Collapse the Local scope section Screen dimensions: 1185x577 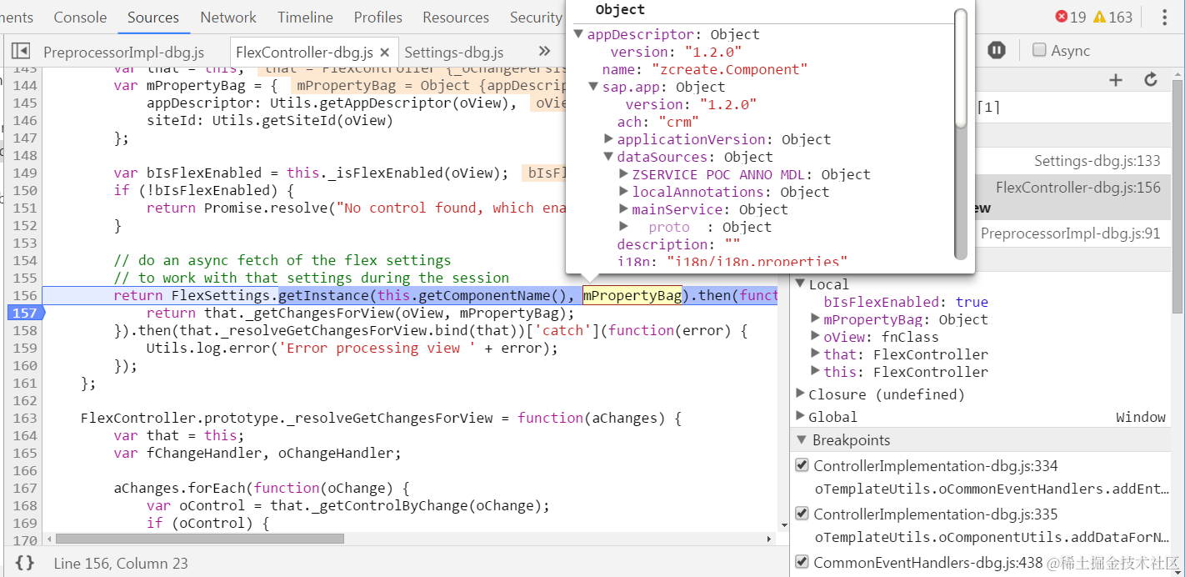coord(801,284)
